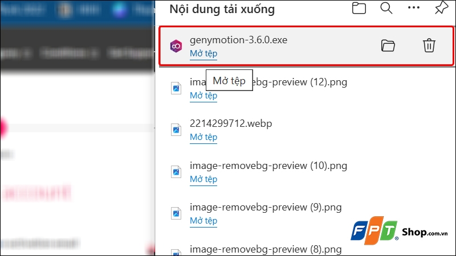Image resolution: width=456 pixels, height=256 pixels.
Task: Open the downloads folder icon in header
Action: (359, 8)
